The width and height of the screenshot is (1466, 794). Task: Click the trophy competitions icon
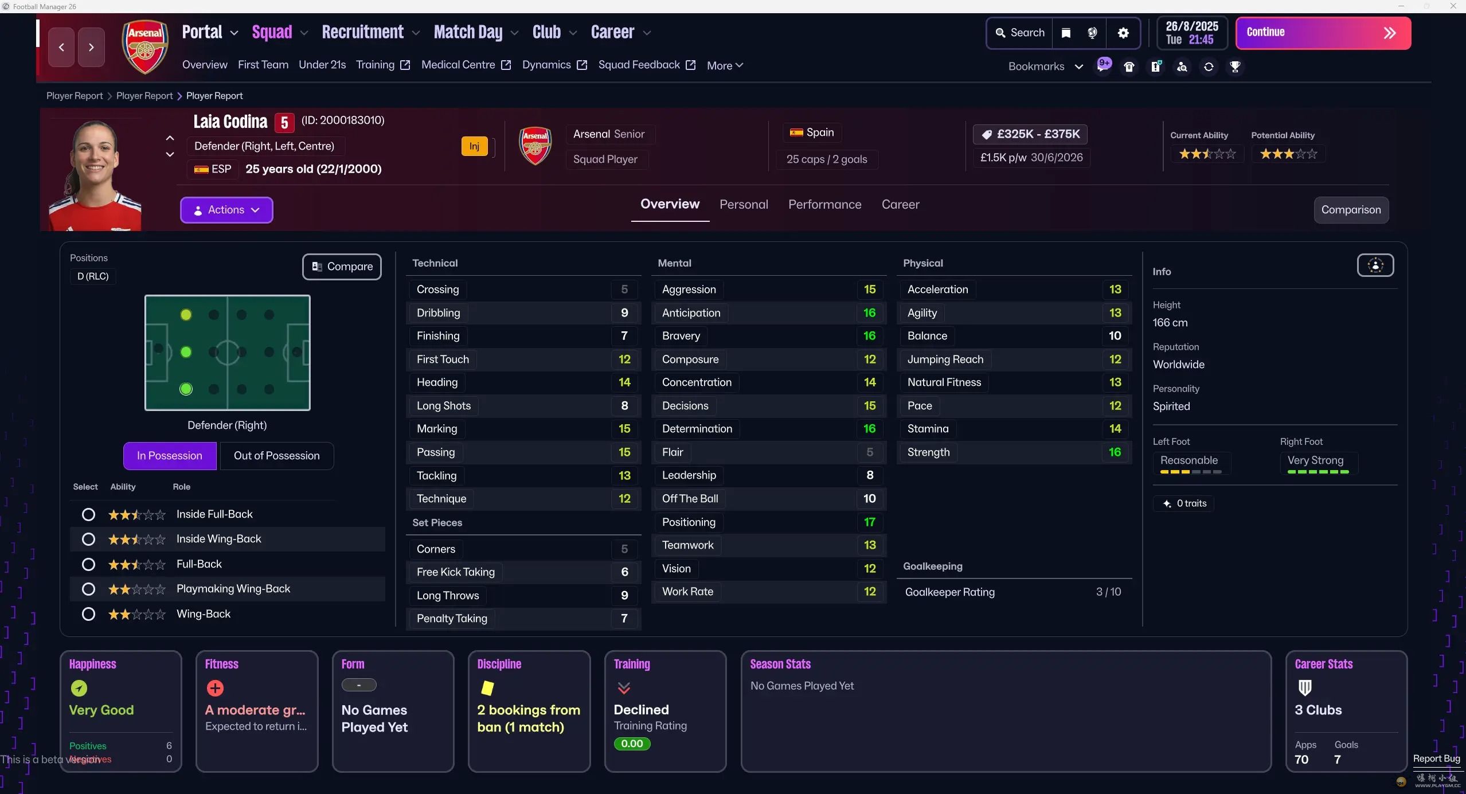(1235, 67)
